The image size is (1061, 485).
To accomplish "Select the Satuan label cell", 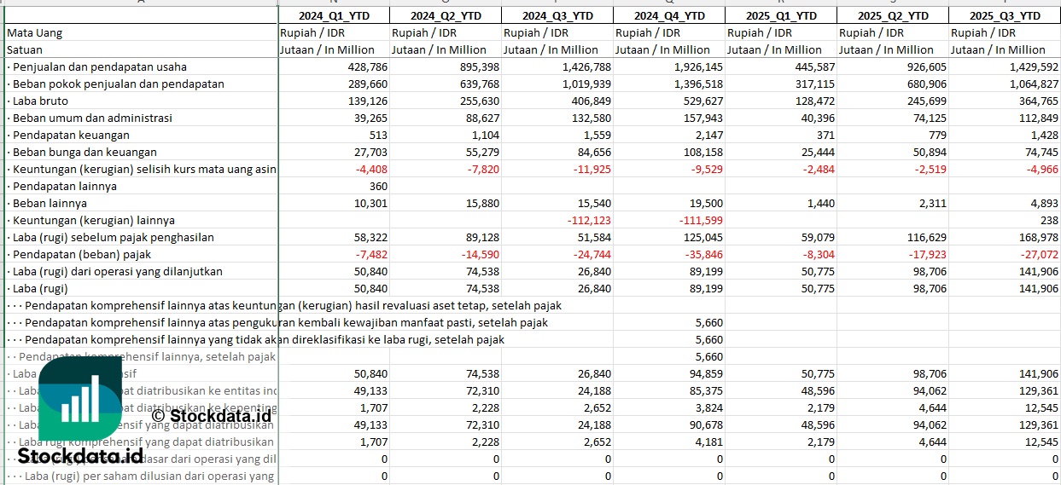I will [x=24, y=49].
